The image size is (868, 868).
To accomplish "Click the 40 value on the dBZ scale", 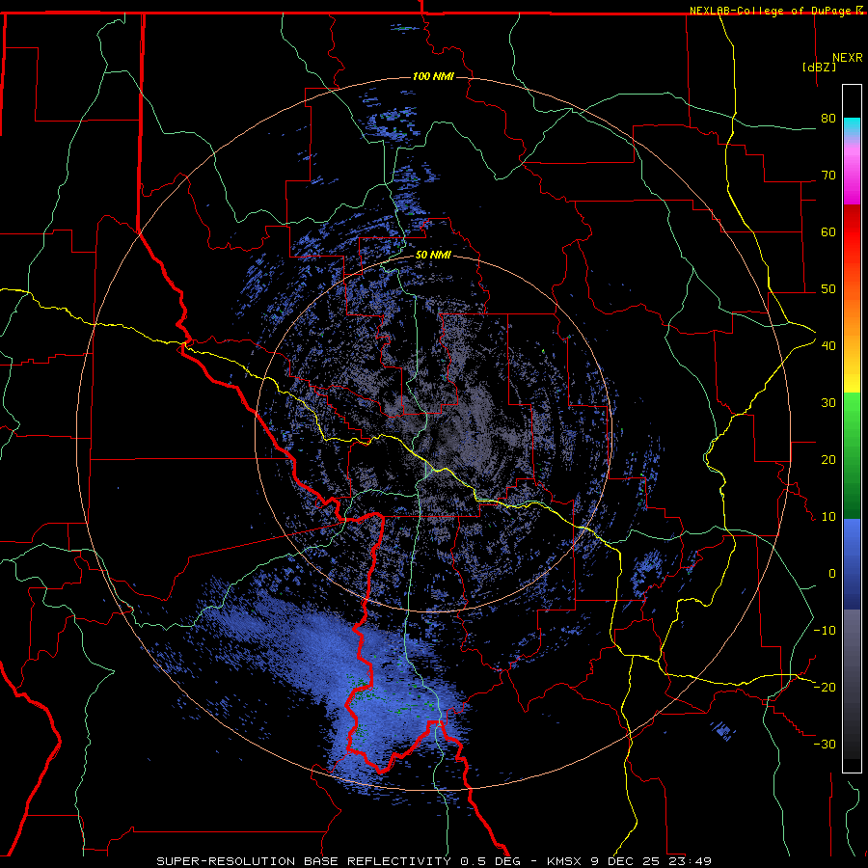I will click(828, 346).
